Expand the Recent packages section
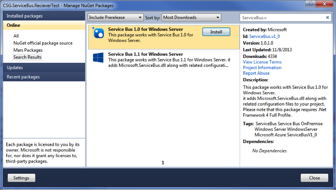The height and width of the screenshot is (190, 336). tap(44, 77)
